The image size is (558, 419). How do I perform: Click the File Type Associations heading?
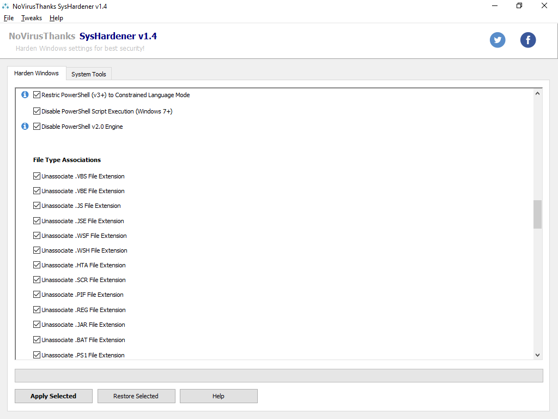[67, 160]
